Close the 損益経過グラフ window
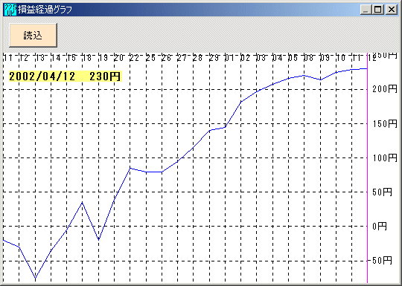The image size is (402, 286). (392, 10)
